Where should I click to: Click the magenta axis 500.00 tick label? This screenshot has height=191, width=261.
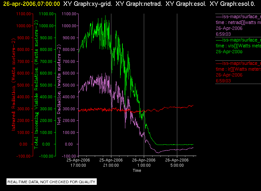pos(69,85)
